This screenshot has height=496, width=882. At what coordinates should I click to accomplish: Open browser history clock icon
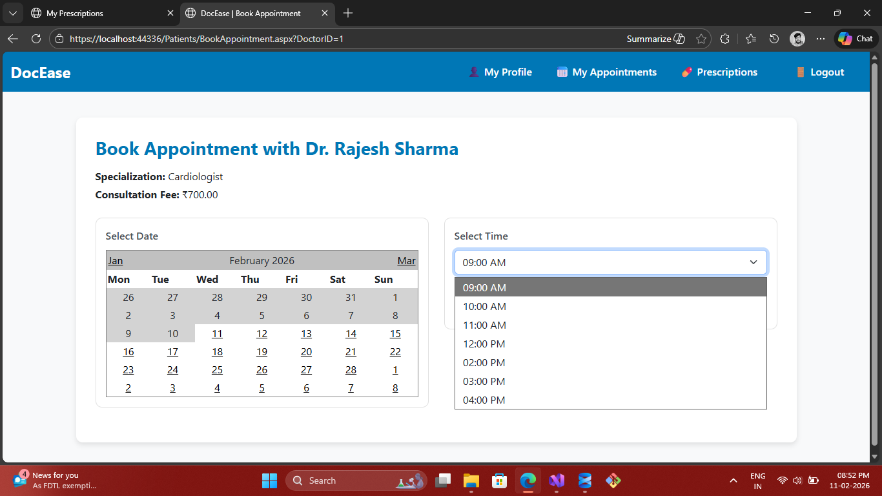(x=774, y=39)
